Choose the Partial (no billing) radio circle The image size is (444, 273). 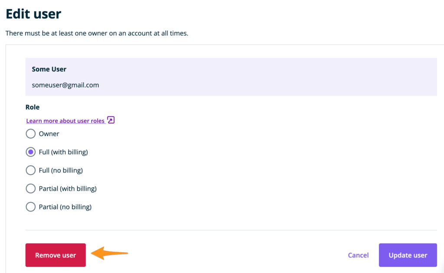coord(31,207)
